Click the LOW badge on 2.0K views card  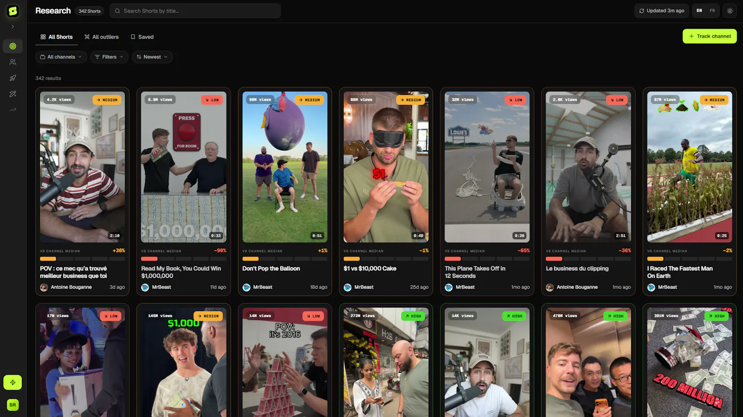coord(617,100)
